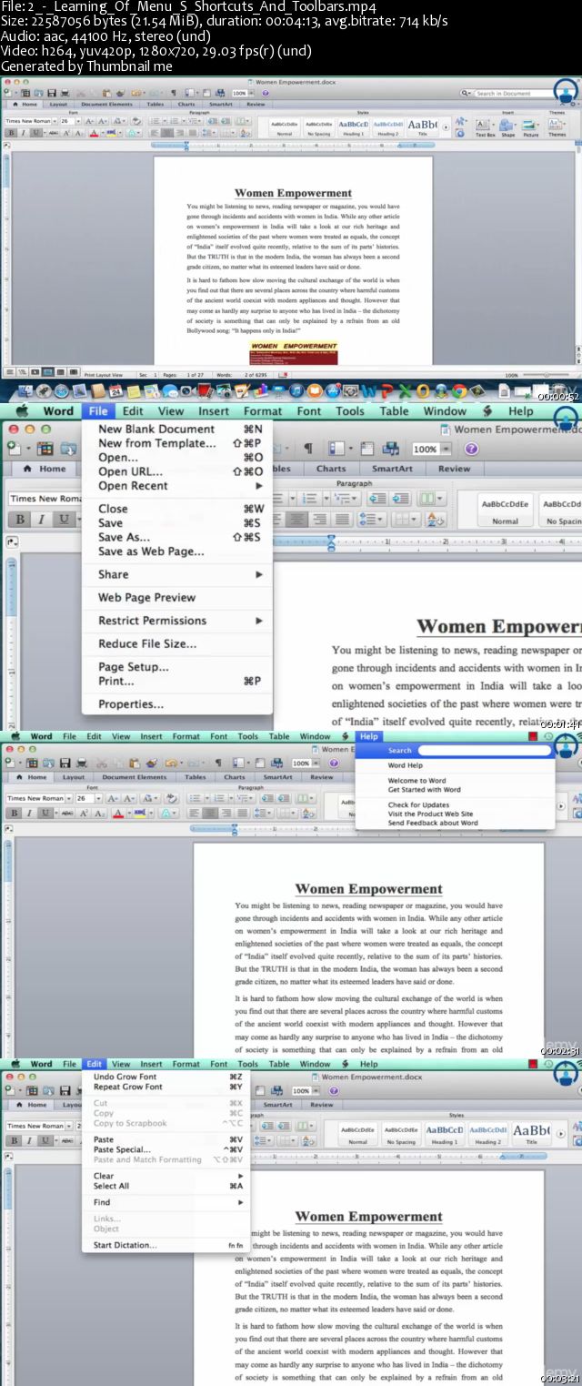Viewport: 582px width, 1386px height.
Task: Click grow font icon in Help menu frame
Action: click(x=111, y=798)
